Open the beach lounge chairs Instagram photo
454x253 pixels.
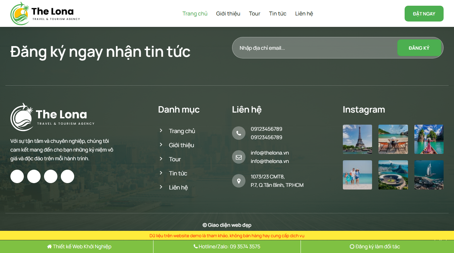393,139
